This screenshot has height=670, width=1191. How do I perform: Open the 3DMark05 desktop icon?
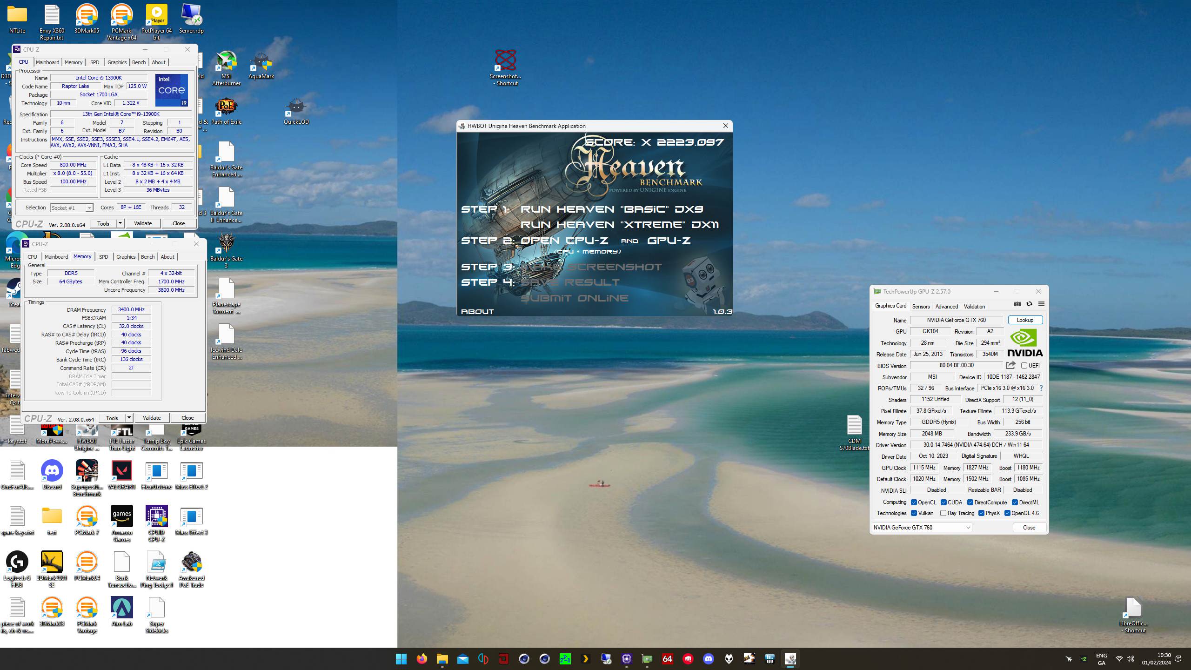[87, 19]
